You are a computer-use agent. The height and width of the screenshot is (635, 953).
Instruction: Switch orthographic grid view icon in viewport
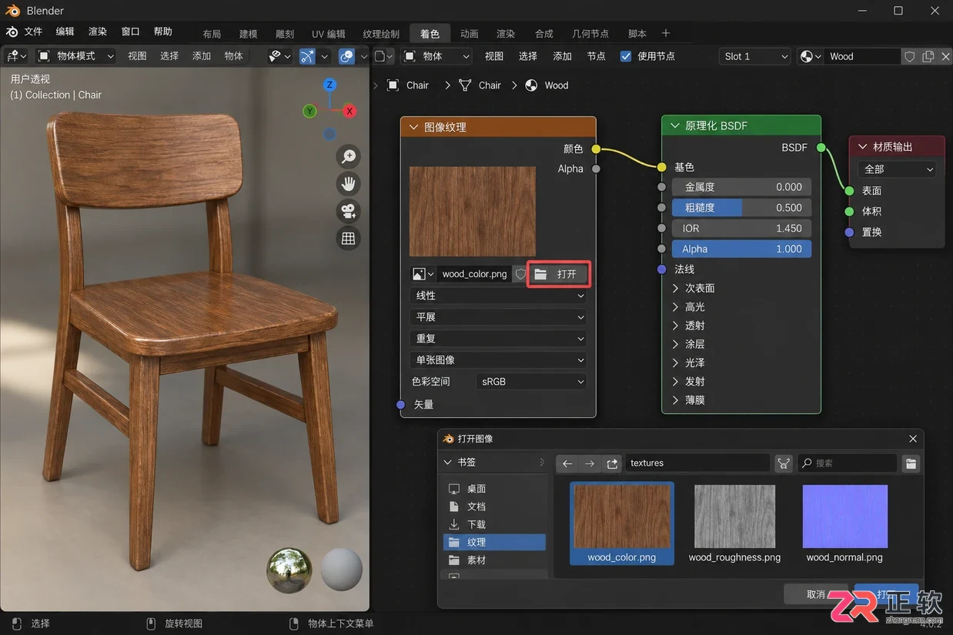pos(349,239)
